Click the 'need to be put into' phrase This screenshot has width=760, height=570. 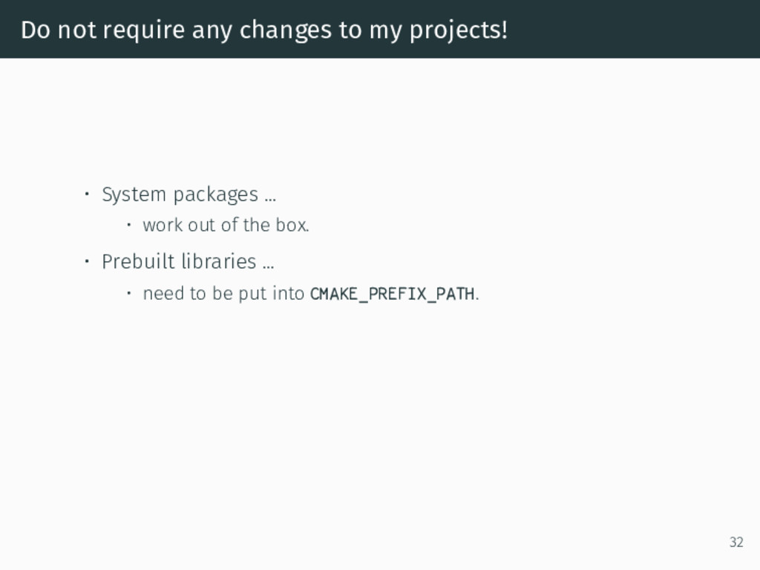(223, 294)
